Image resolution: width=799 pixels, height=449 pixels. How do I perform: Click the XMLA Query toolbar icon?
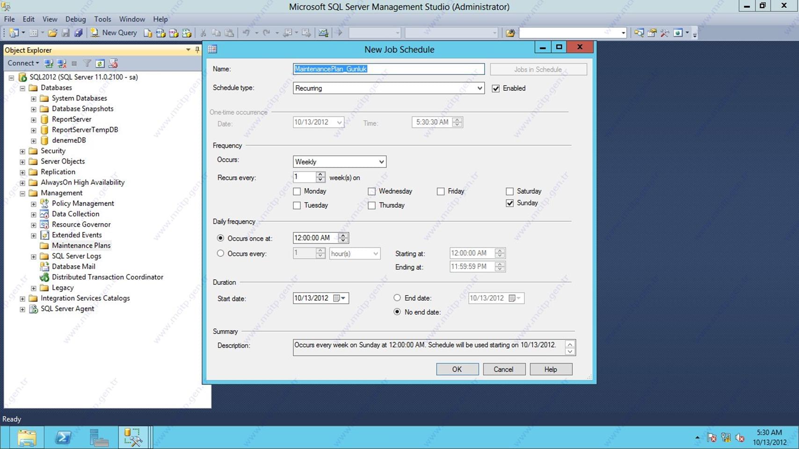[187, 33]
